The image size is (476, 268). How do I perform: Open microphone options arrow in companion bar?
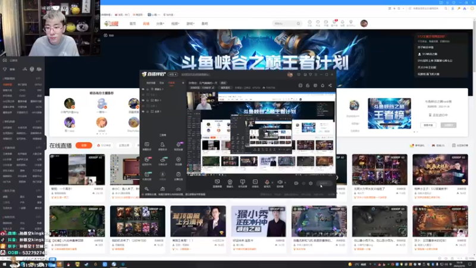pyautogui.click(x=272, y=182)
